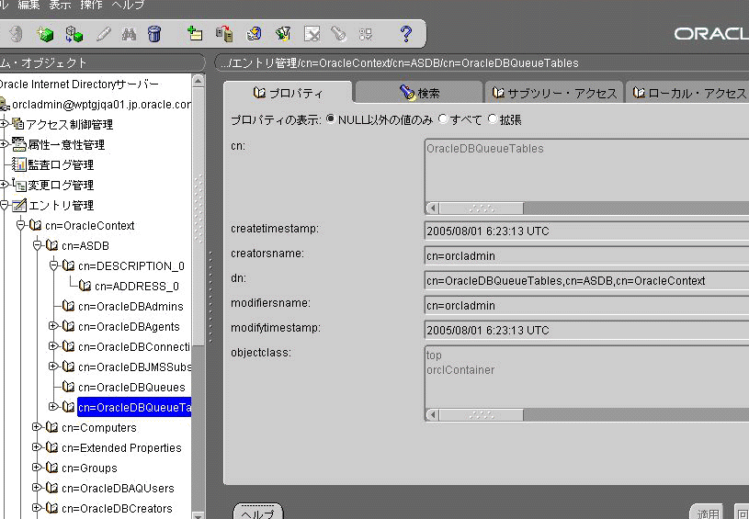Click the blue question mark help icon
The height and width of the screenshot is (519, 749).
pos(406,34)
